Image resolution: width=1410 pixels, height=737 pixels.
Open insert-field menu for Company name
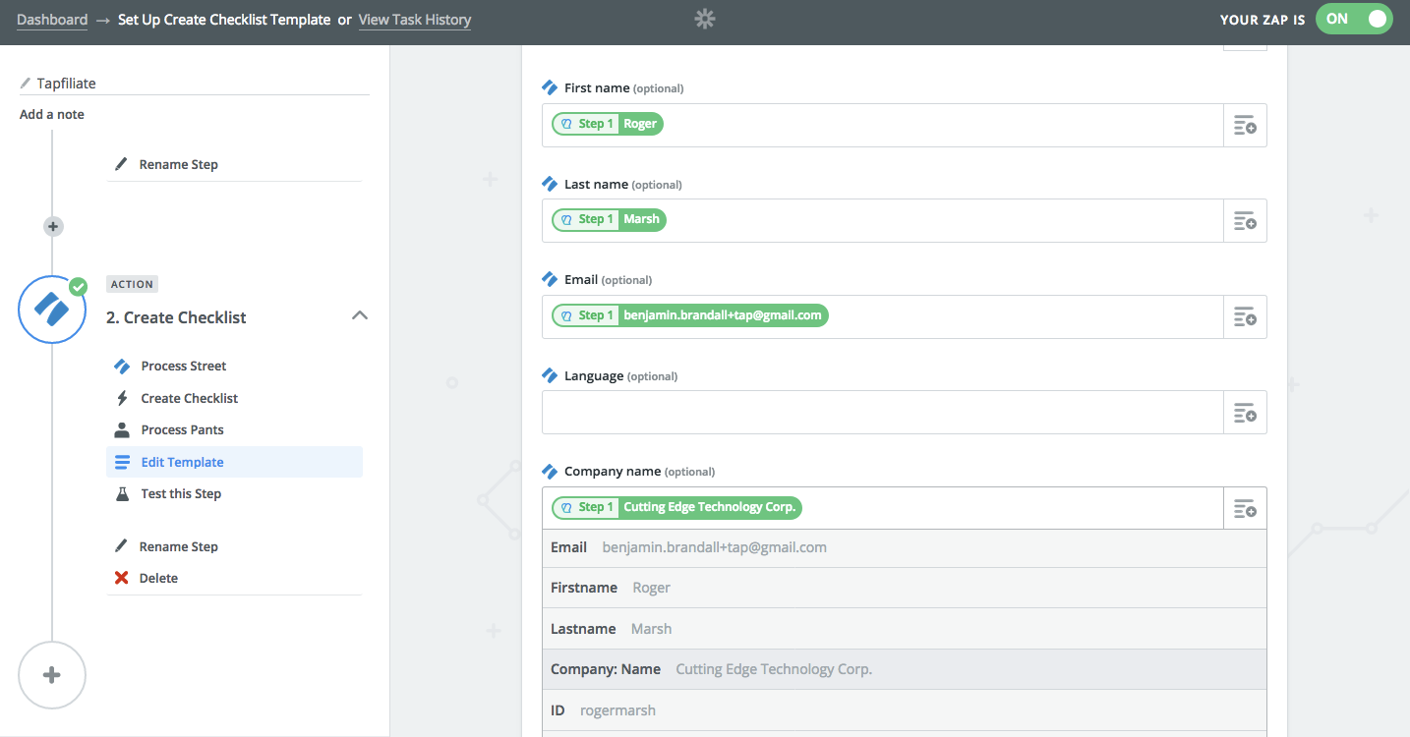click(x=1245, y=508)
